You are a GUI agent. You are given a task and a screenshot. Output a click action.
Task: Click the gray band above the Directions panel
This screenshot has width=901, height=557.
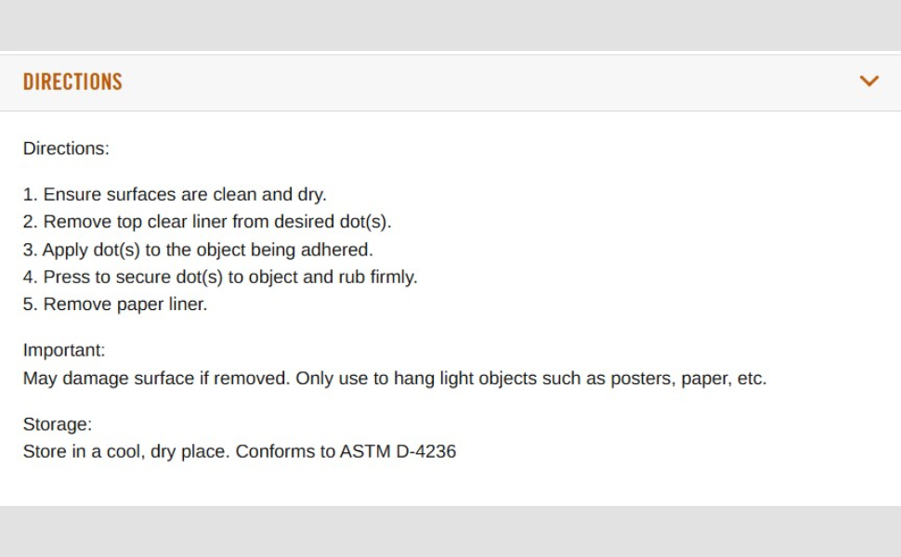(x=450, y=25)
